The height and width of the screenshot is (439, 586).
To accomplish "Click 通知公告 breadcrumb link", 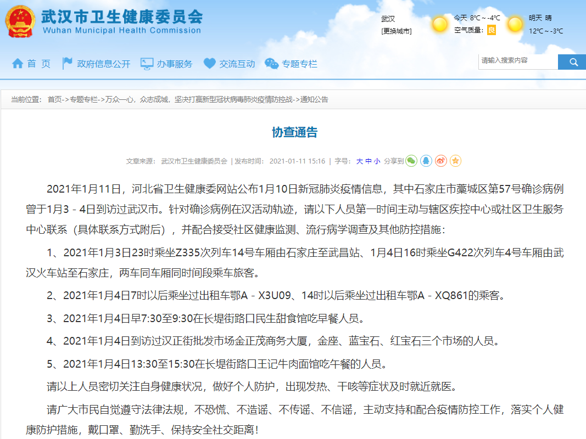I will point(314,99).
